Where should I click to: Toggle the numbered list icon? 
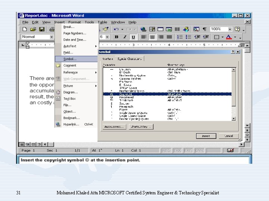[180, 37]
